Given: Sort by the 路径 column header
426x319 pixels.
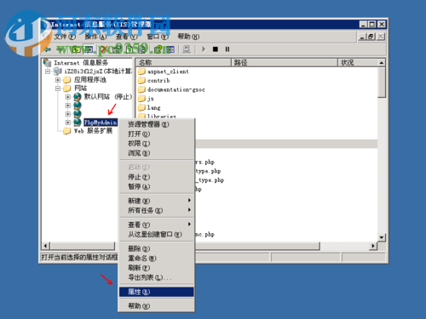Looking at the screenshot, I should 285,63.
